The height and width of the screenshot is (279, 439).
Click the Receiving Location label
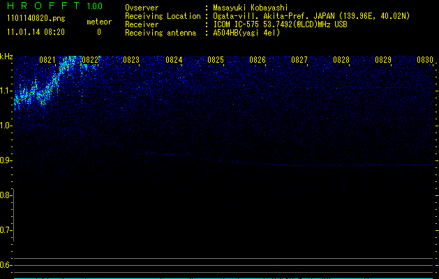tap(163, 16)
